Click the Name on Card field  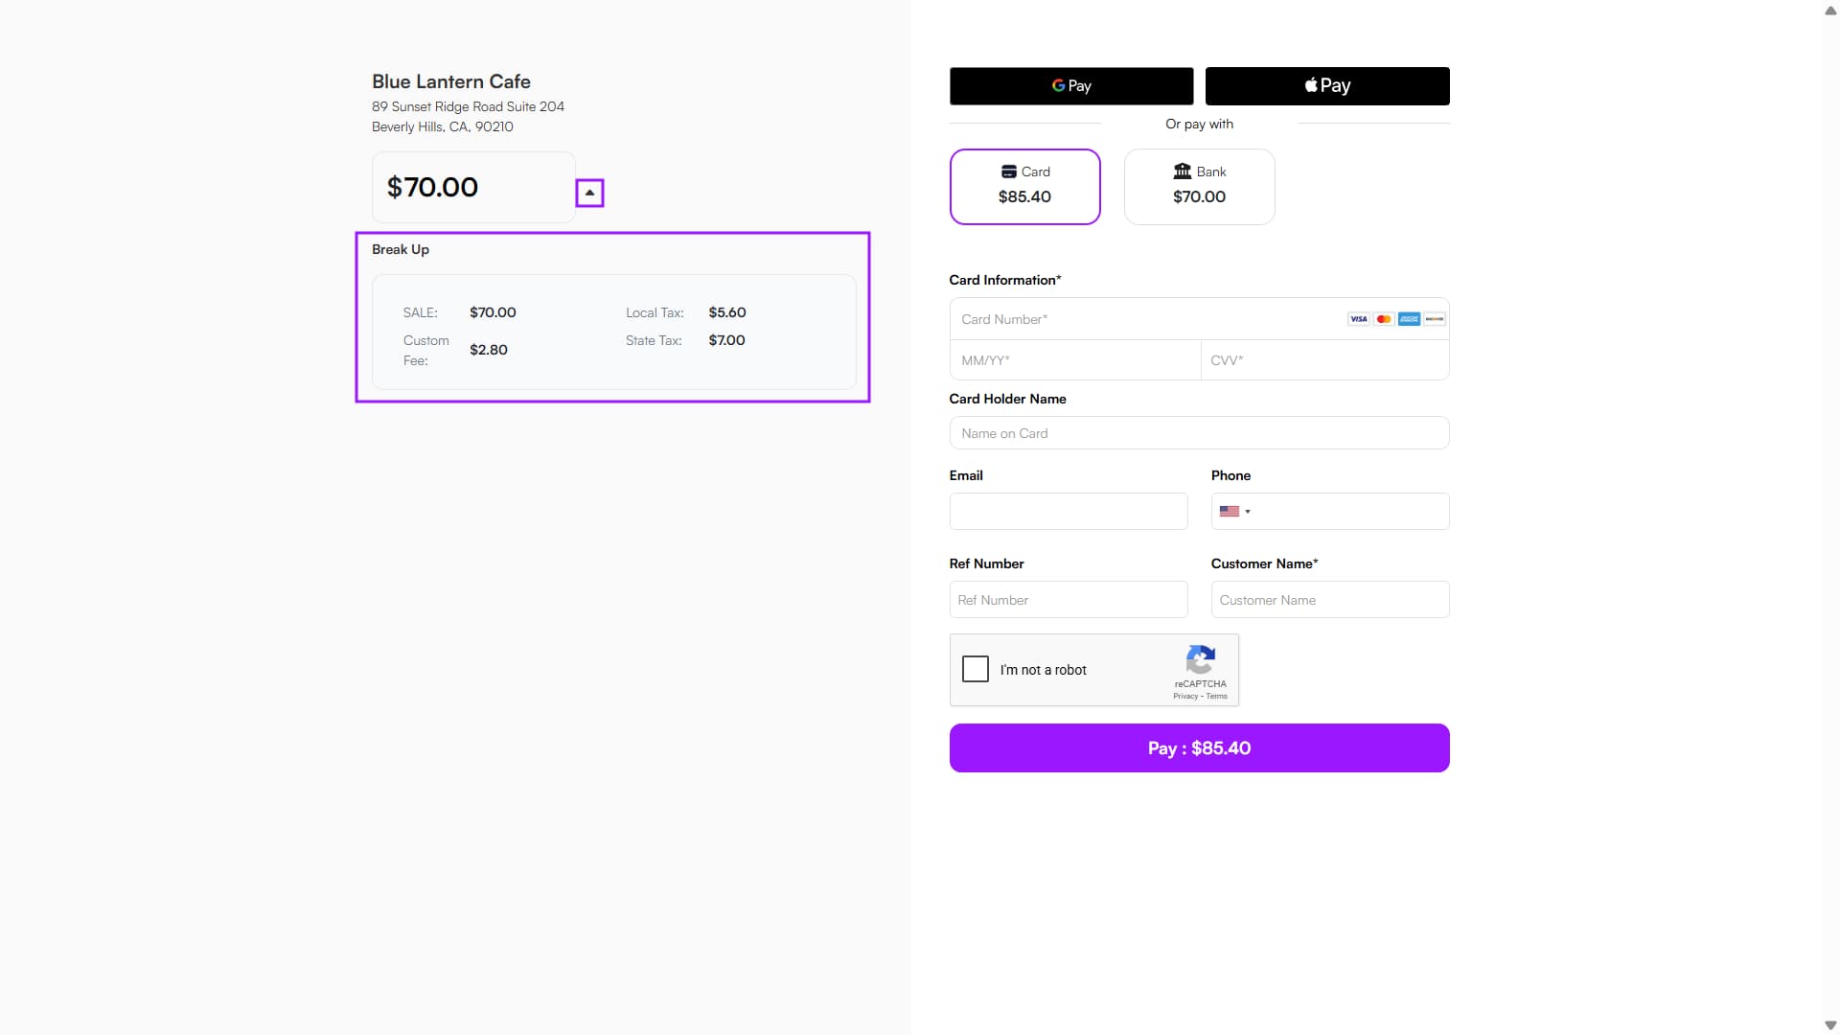1199,433
